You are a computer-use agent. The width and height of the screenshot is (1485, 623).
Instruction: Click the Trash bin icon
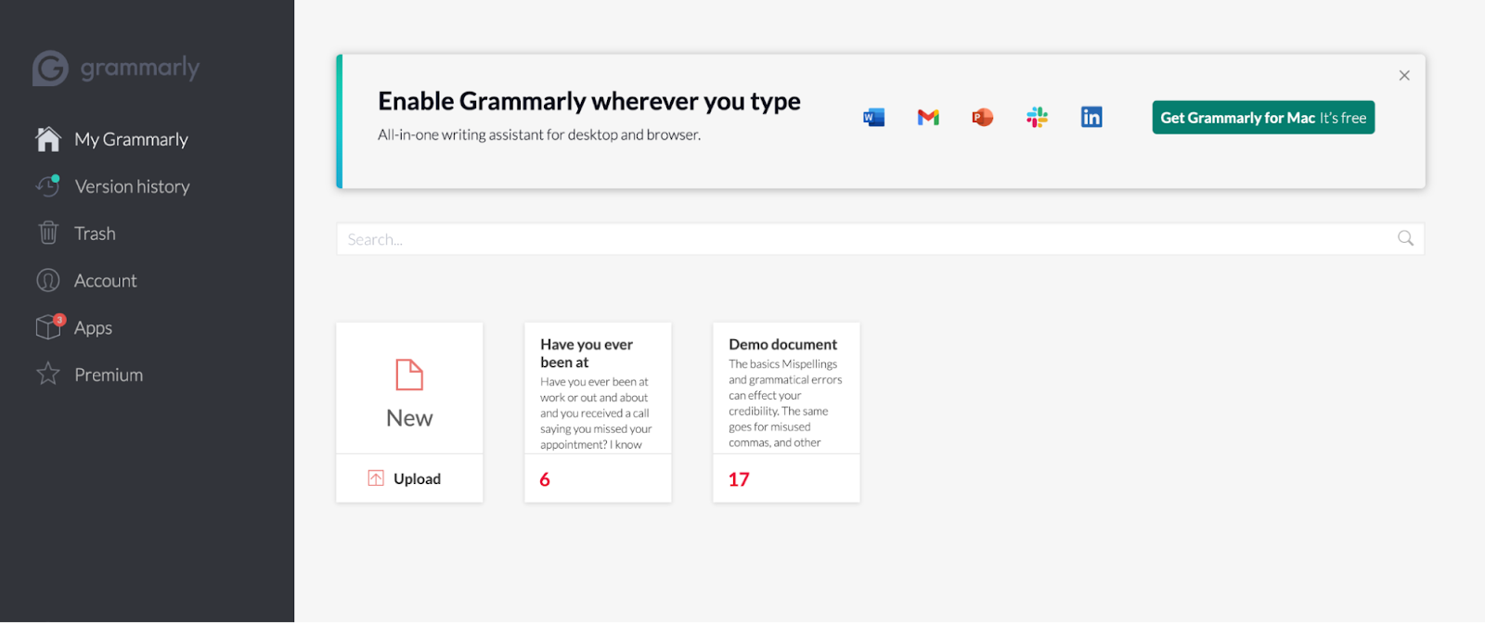point(48,233)
